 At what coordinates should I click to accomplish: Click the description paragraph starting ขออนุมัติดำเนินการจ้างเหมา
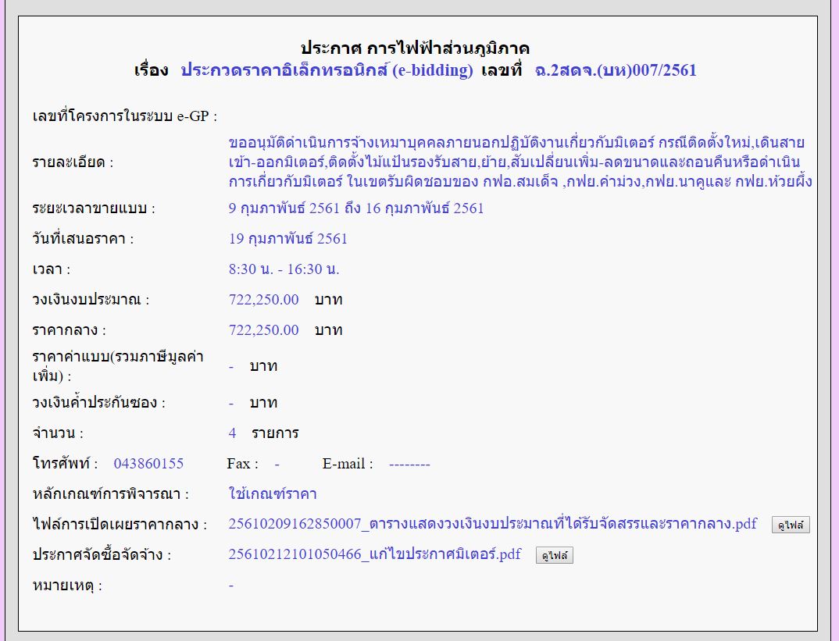pos(520,162)
